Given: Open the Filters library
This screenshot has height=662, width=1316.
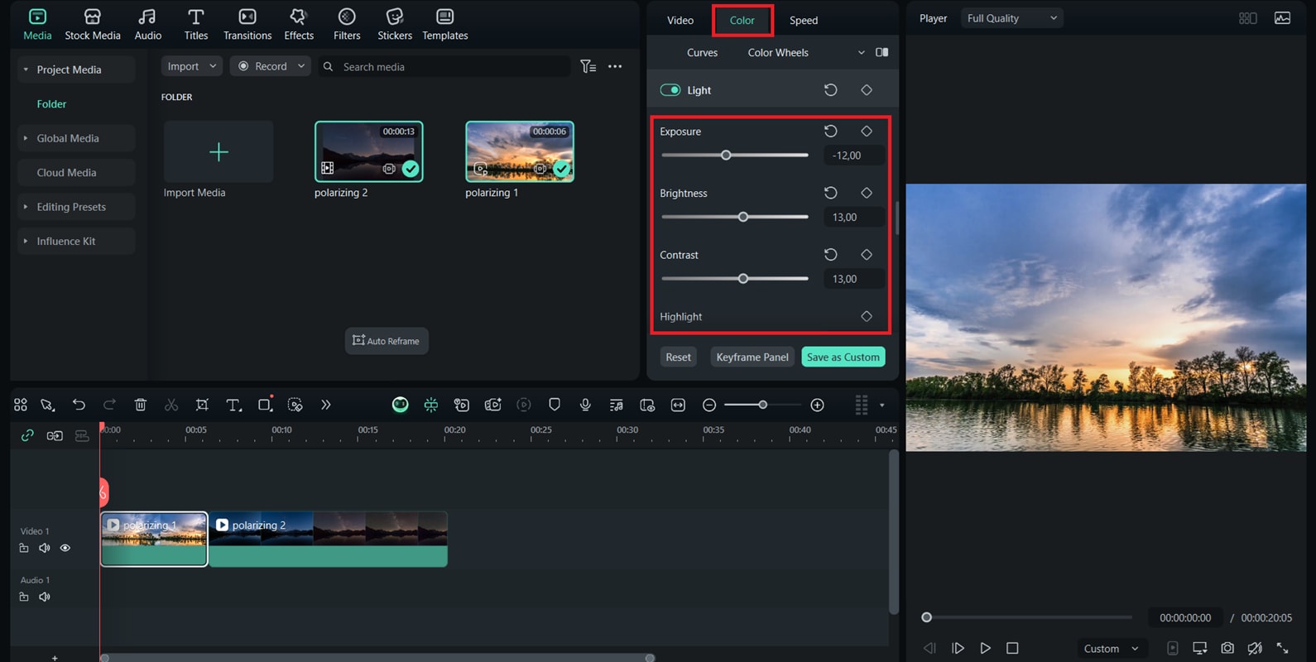Looking at the screenshot, I should [347, 25].
